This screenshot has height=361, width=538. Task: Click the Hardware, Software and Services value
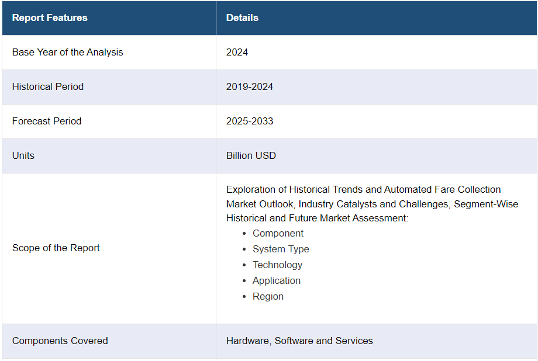click(299, 341)
